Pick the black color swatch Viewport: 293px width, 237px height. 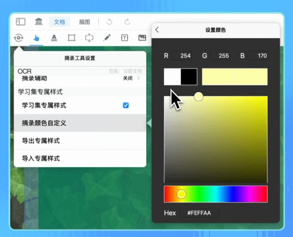(x=189, y=77)
